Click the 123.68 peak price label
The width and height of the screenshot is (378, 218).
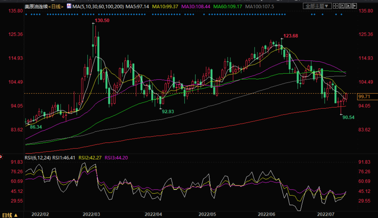(290, 36)
